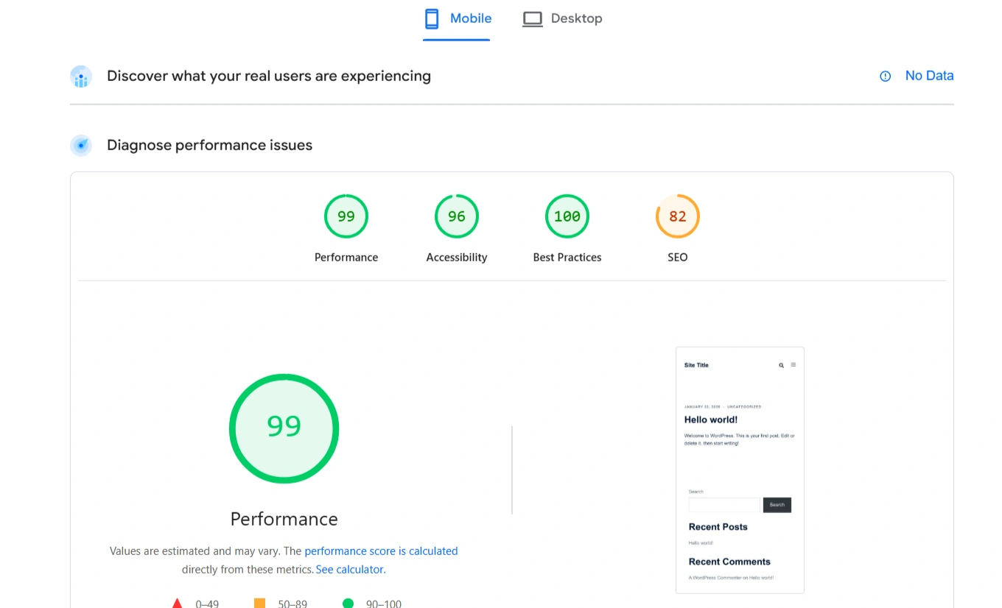Viewport: 1002px width, 608px height.
Task: Click the mobile page screenshot thumbnail
Action: point(740,470)
